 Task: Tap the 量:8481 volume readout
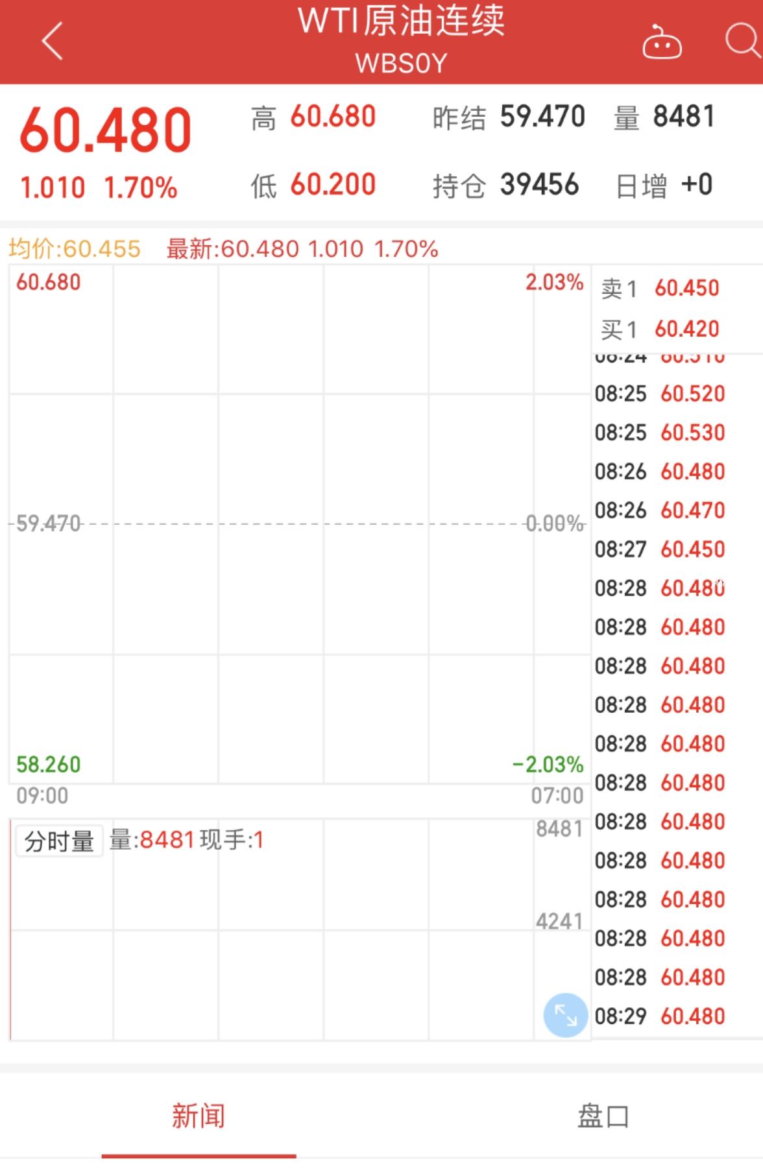[x=152, y=840]
